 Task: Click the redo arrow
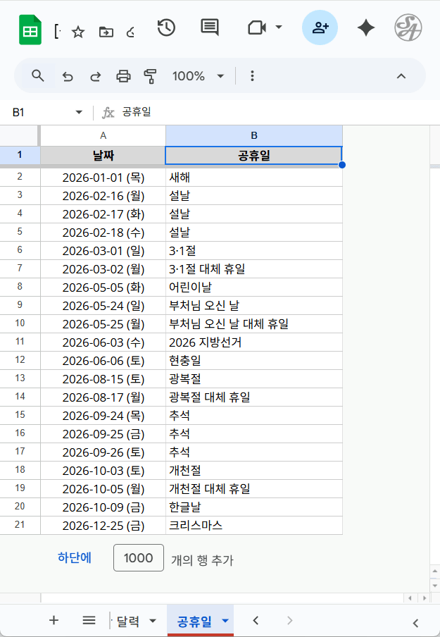point(95,76)
